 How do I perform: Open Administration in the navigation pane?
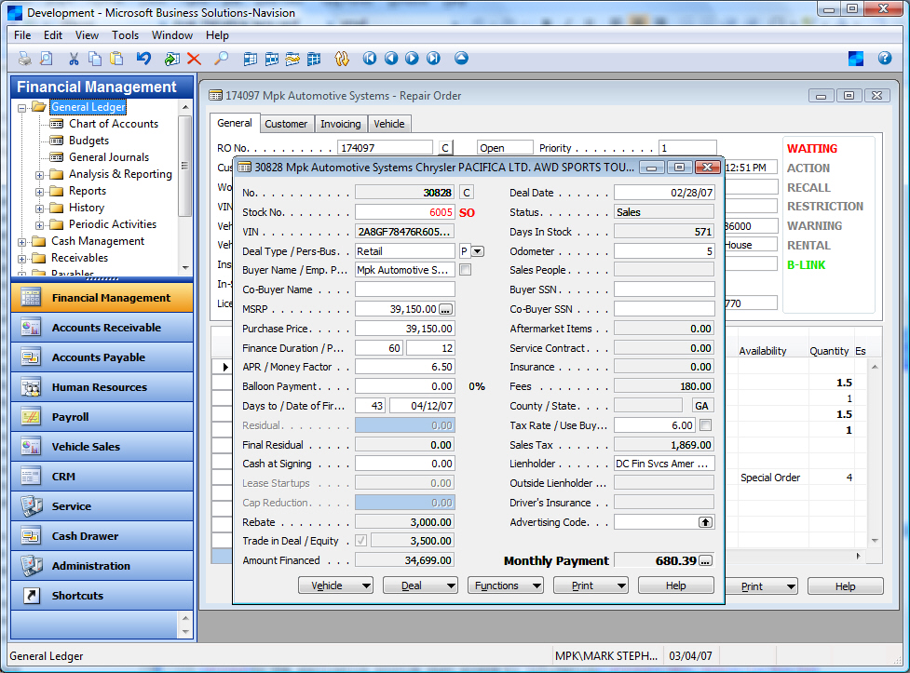click(x=102, y=566)
